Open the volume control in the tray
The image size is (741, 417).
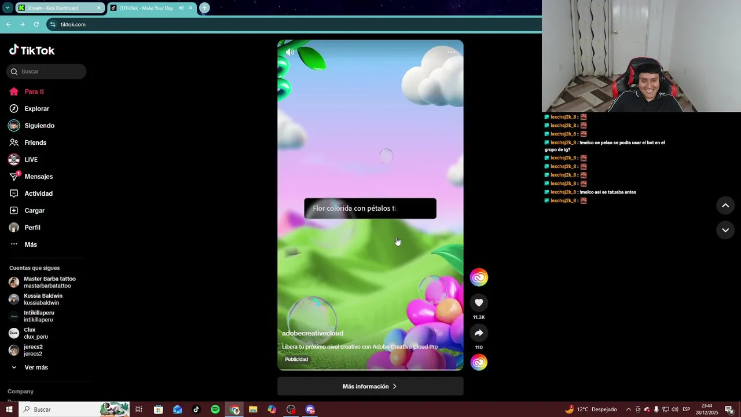(675, 409)
